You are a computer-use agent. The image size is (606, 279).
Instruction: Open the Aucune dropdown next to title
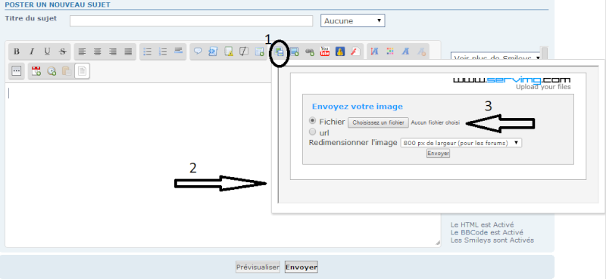pyautogui.click(x=352, y=21)
